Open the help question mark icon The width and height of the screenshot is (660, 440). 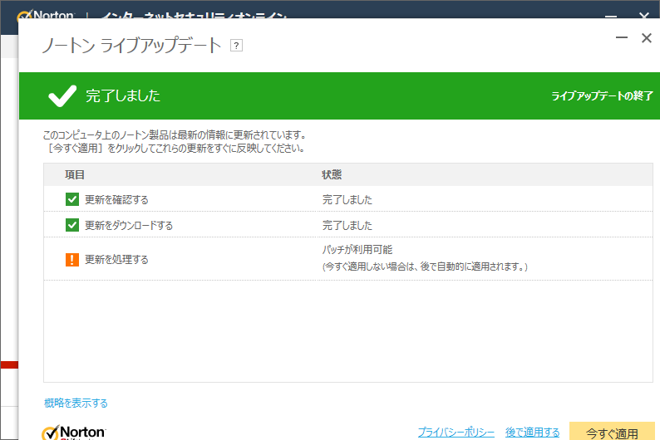(x=236, y=46)
